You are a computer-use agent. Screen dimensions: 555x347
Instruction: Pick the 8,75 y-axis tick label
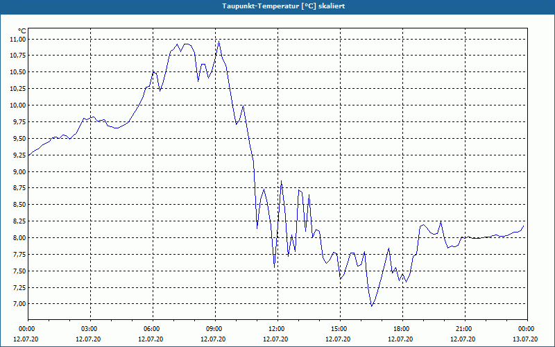point(19,188)
